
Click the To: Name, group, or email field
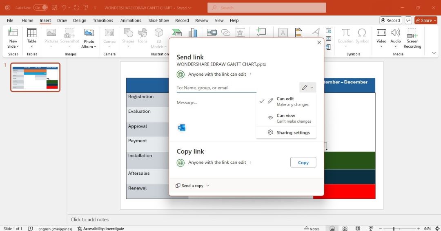click(216, 88)
